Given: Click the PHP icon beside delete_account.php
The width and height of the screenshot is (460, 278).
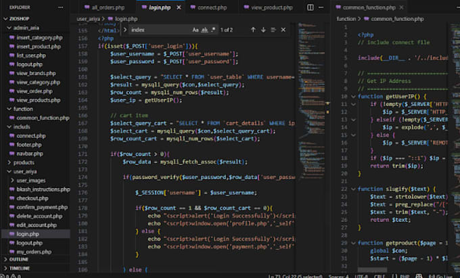Looking at the screenshot, I should pos(11,216).
